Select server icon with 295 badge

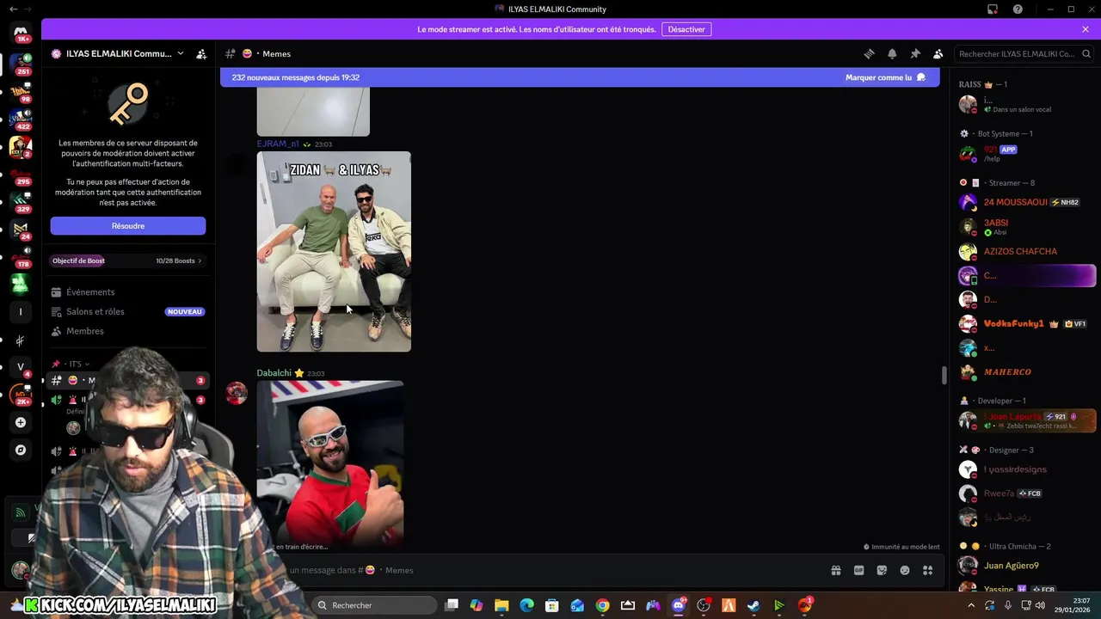(21, 175)
